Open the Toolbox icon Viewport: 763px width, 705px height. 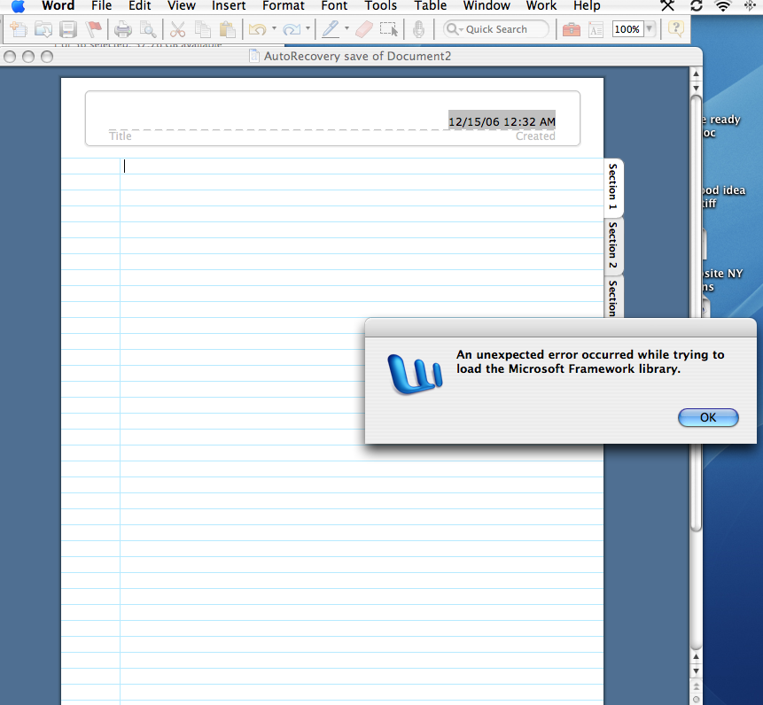[x=572, y=29]
